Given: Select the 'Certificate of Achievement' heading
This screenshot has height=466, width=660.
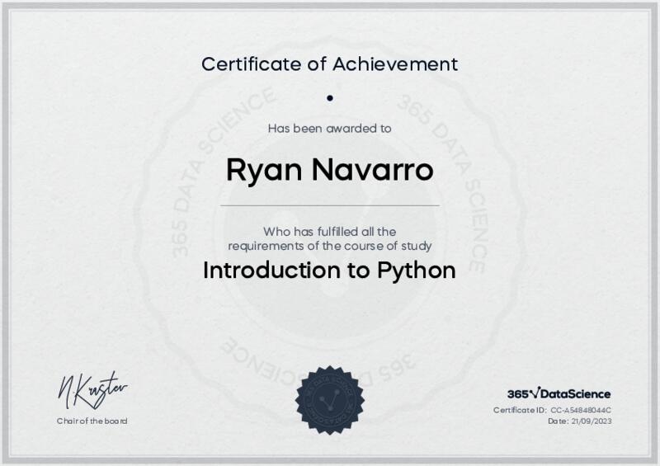Looking at the screenshot, I should (329, 64).
